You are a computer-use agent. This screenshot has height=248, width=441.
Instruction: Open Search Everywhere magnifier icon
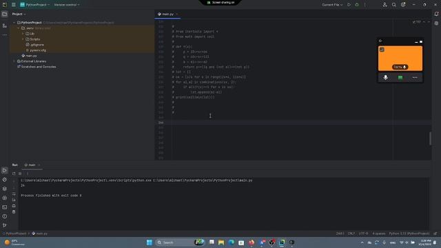(x=394, y=5)
